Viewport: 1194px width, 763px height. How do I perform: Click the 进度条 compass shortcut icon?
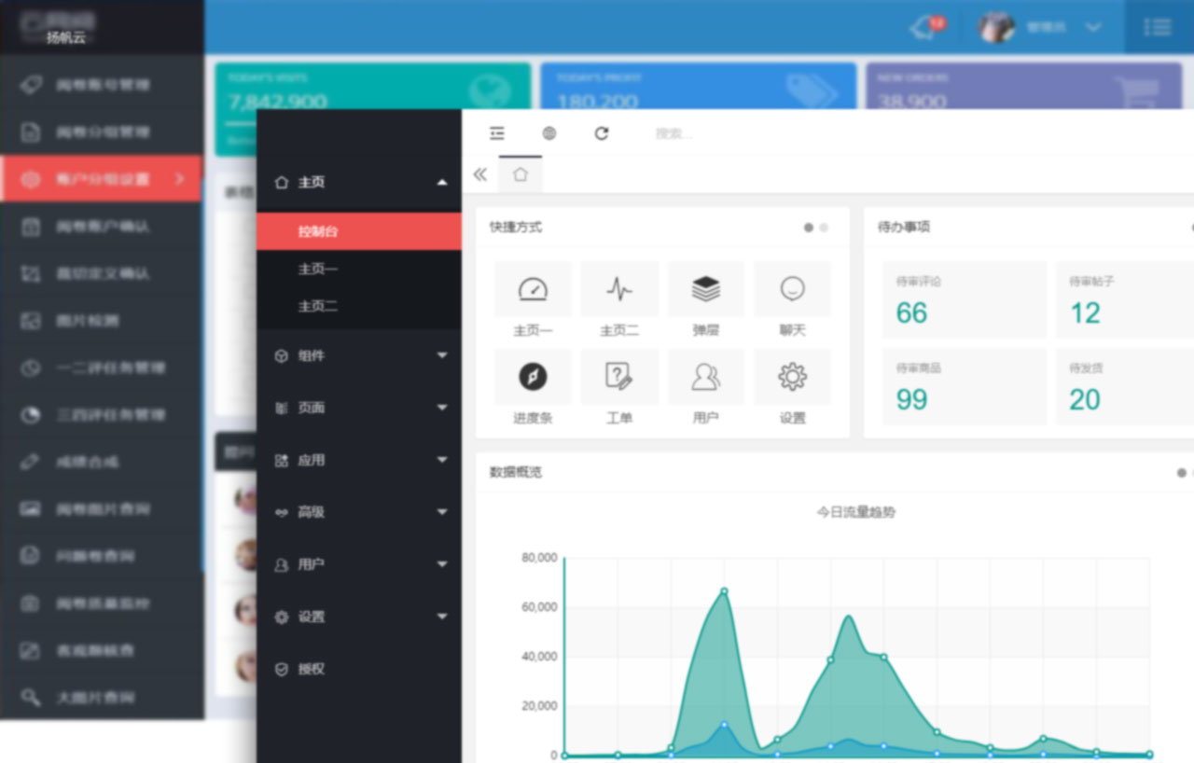coord(533,377)
